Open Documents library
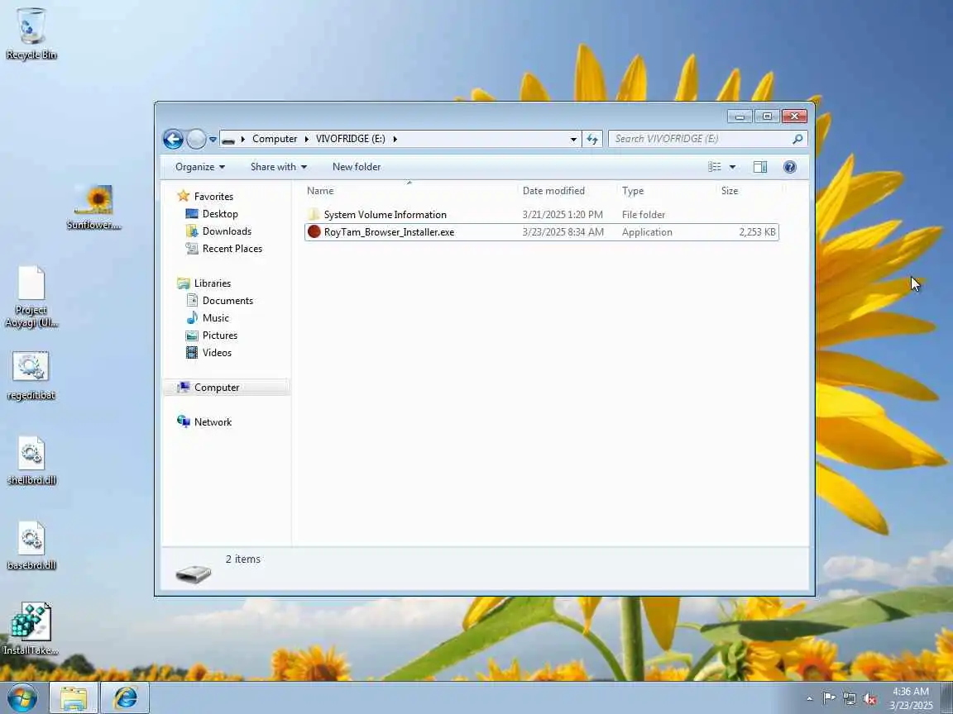953x714 pixels. tap(227, 301)
